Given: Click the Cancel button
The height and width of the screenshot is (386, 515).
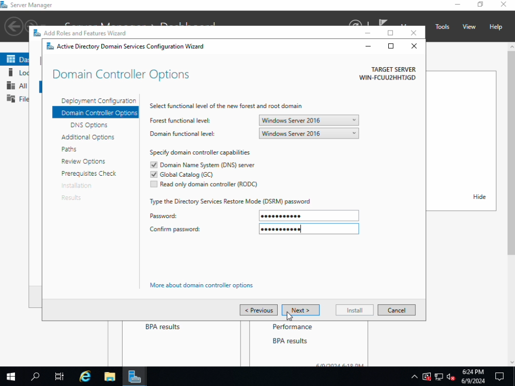Looking at the screenshot, I should [397, 310].
